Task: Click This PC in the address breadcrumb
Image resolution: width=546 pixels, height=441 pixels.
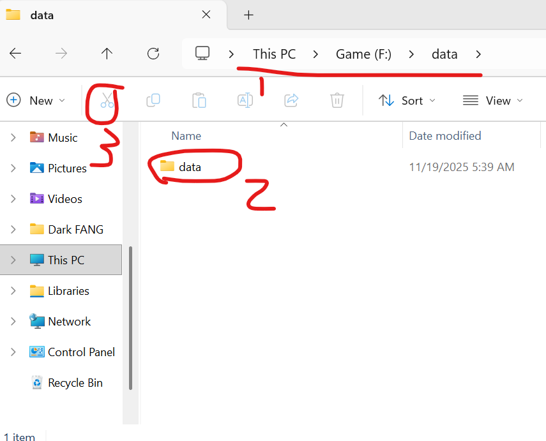Action: tap(274, 54)
